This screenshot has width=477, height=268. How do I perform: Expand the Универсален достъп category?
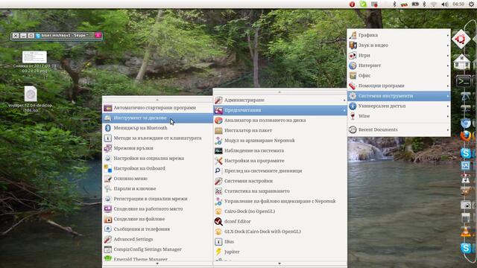point(399,106)
